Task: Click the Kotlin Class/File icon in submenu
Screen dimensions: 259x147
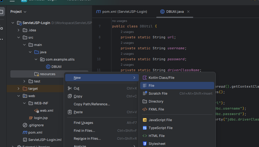Action: (145, 78)
